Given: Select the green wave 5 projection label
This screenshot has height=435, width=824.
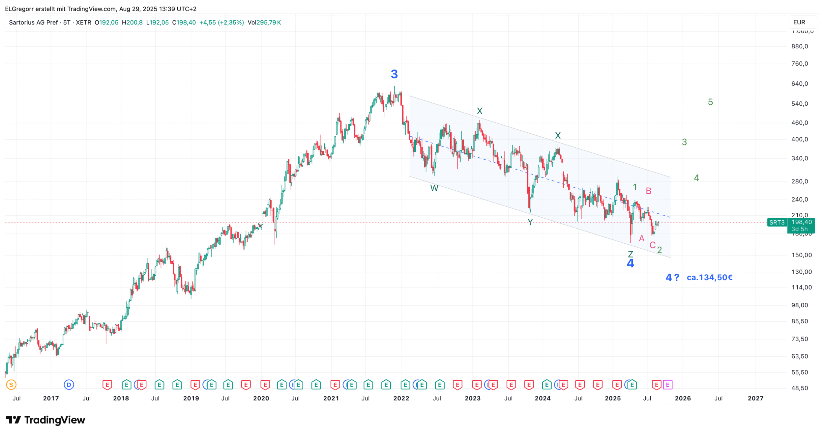Looking at the screenshot, I should pos(710,102).
